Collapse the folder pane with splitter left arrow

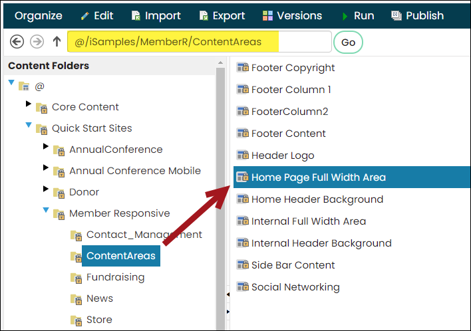coord(228,294)
